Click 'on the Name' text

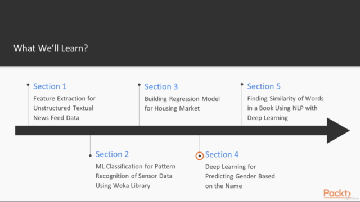224,186
